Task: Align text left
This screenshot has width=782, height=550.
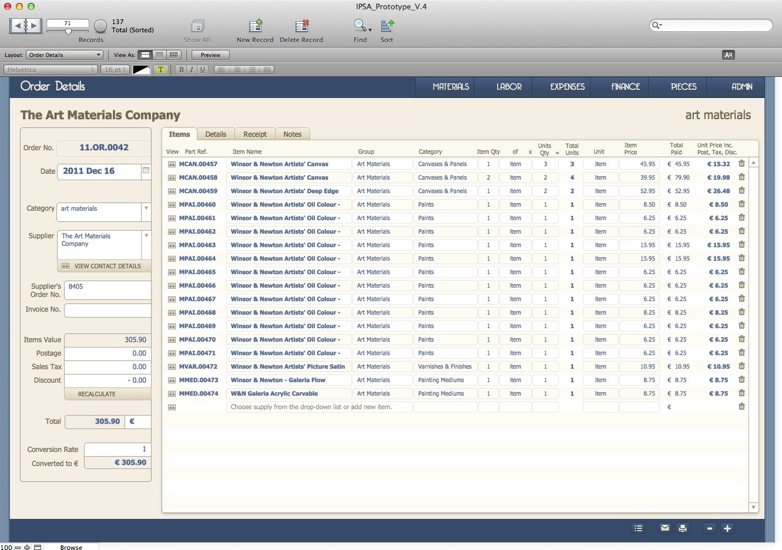Action: (221, 70)
